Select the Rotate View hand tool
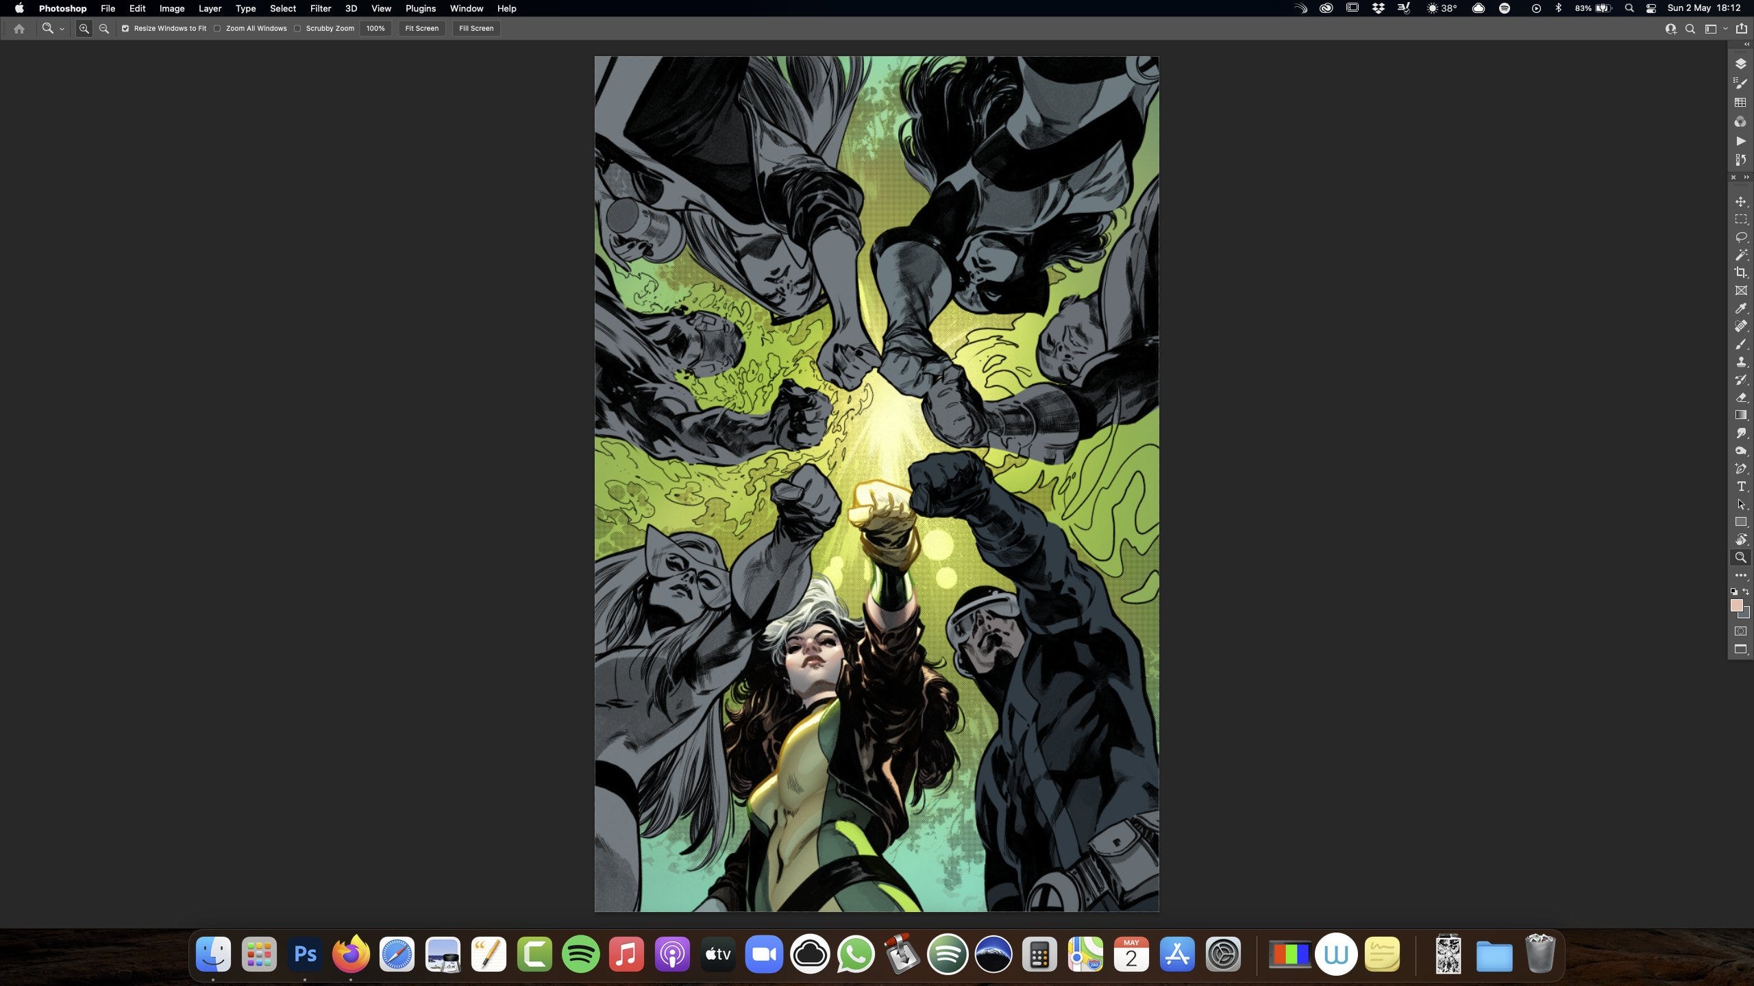The image size is (1754, 986). tap(1740, 540)
